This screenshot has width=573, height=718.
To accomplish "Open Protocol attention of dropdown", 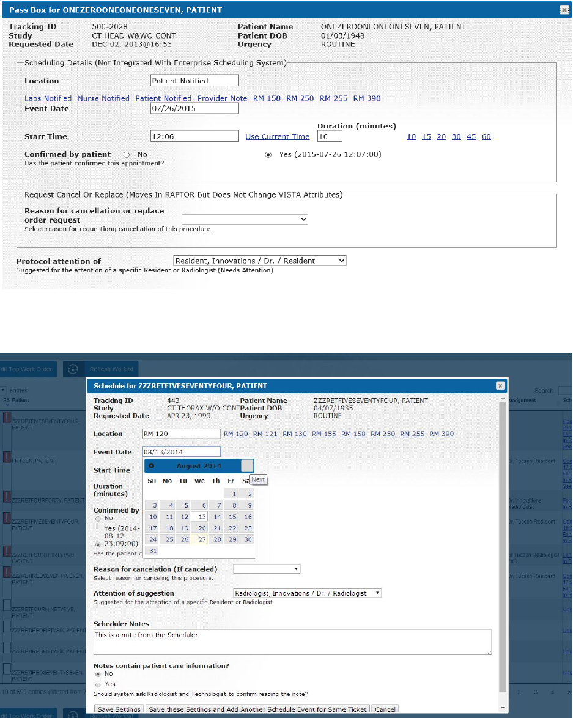I will pyautogui.click(x=260, y=261).
